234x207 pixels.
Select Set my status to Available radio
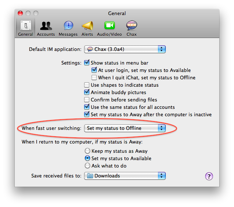(87, 158)
